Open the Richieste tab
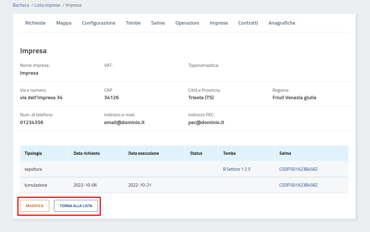370x232 pixels. (x=35, y=23)
